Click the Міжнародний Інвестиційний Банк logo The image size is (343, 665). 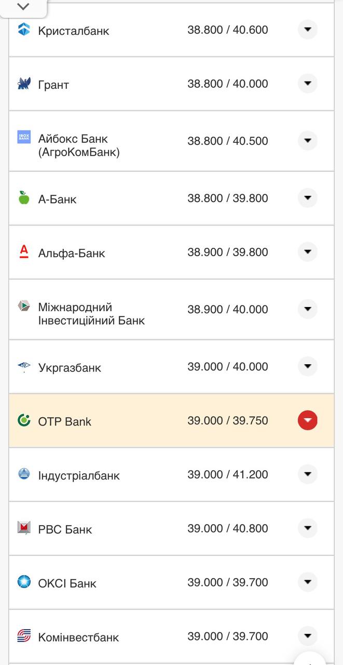pyautogui.click(x=23, y=306)
